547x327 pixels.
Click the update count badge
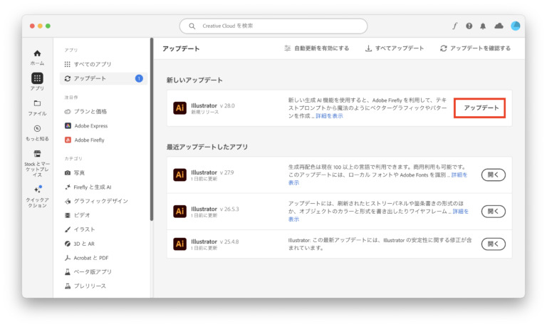click(139, 78)
